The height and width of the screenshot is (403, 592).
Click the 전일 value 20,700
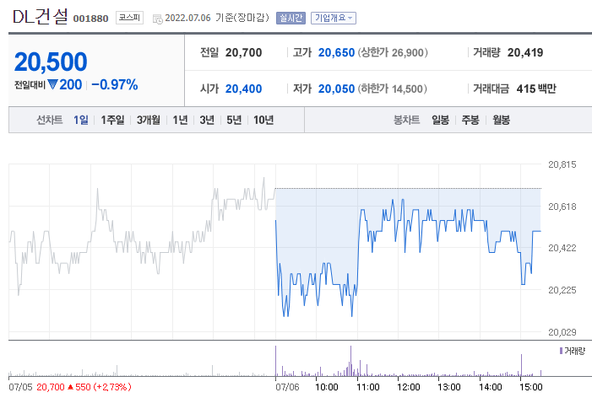243,52
